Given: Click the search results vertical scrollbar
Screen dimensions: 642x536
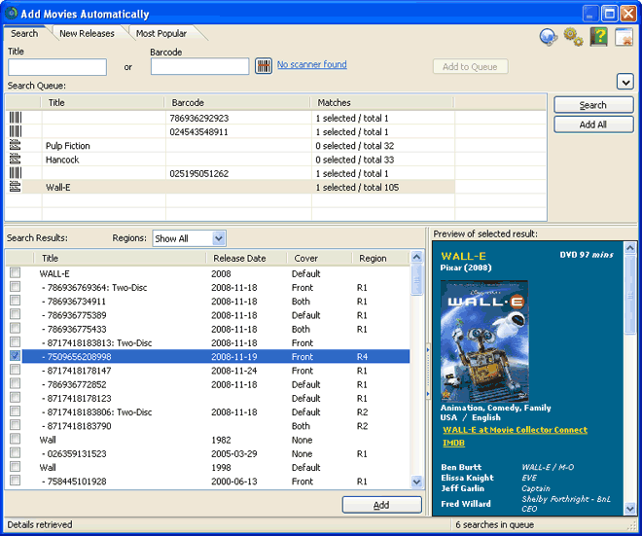Looking at the screenshot, I should click(417, 370).
